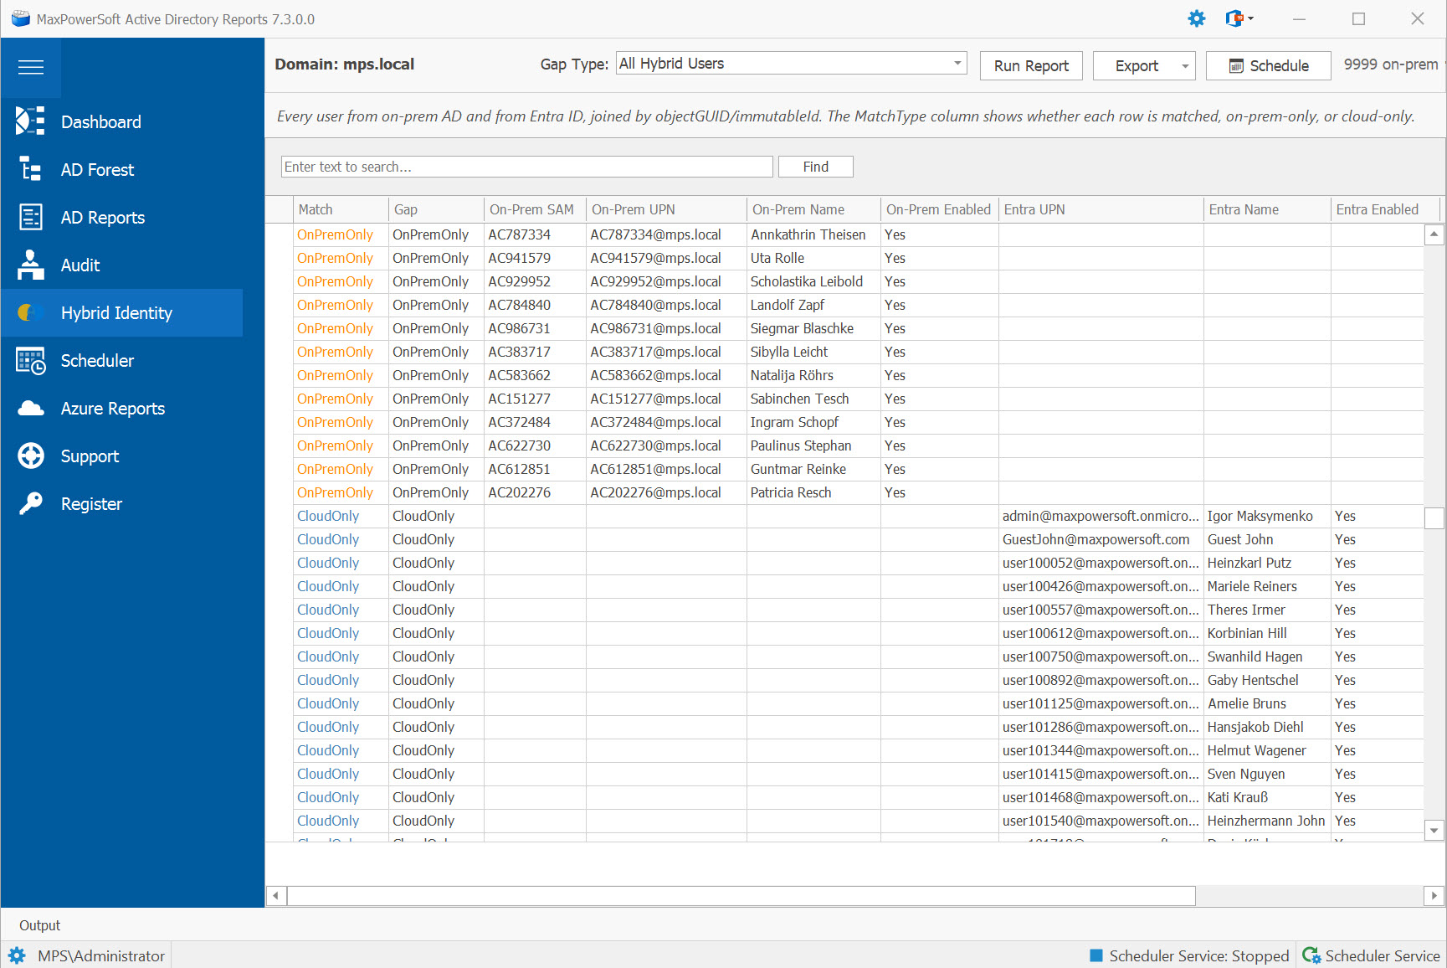Click vertical scrollbar down arrow
Viewport: 1447px width, 968px height.
point(1434,831)
